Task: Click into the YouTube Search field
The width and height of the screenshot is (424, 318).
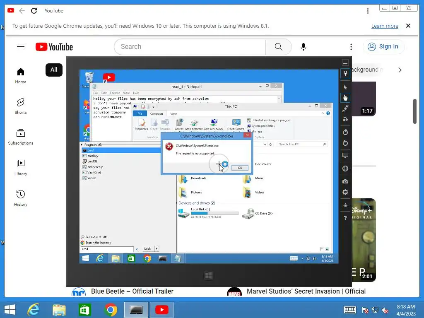Action: (x=190, y=46)
